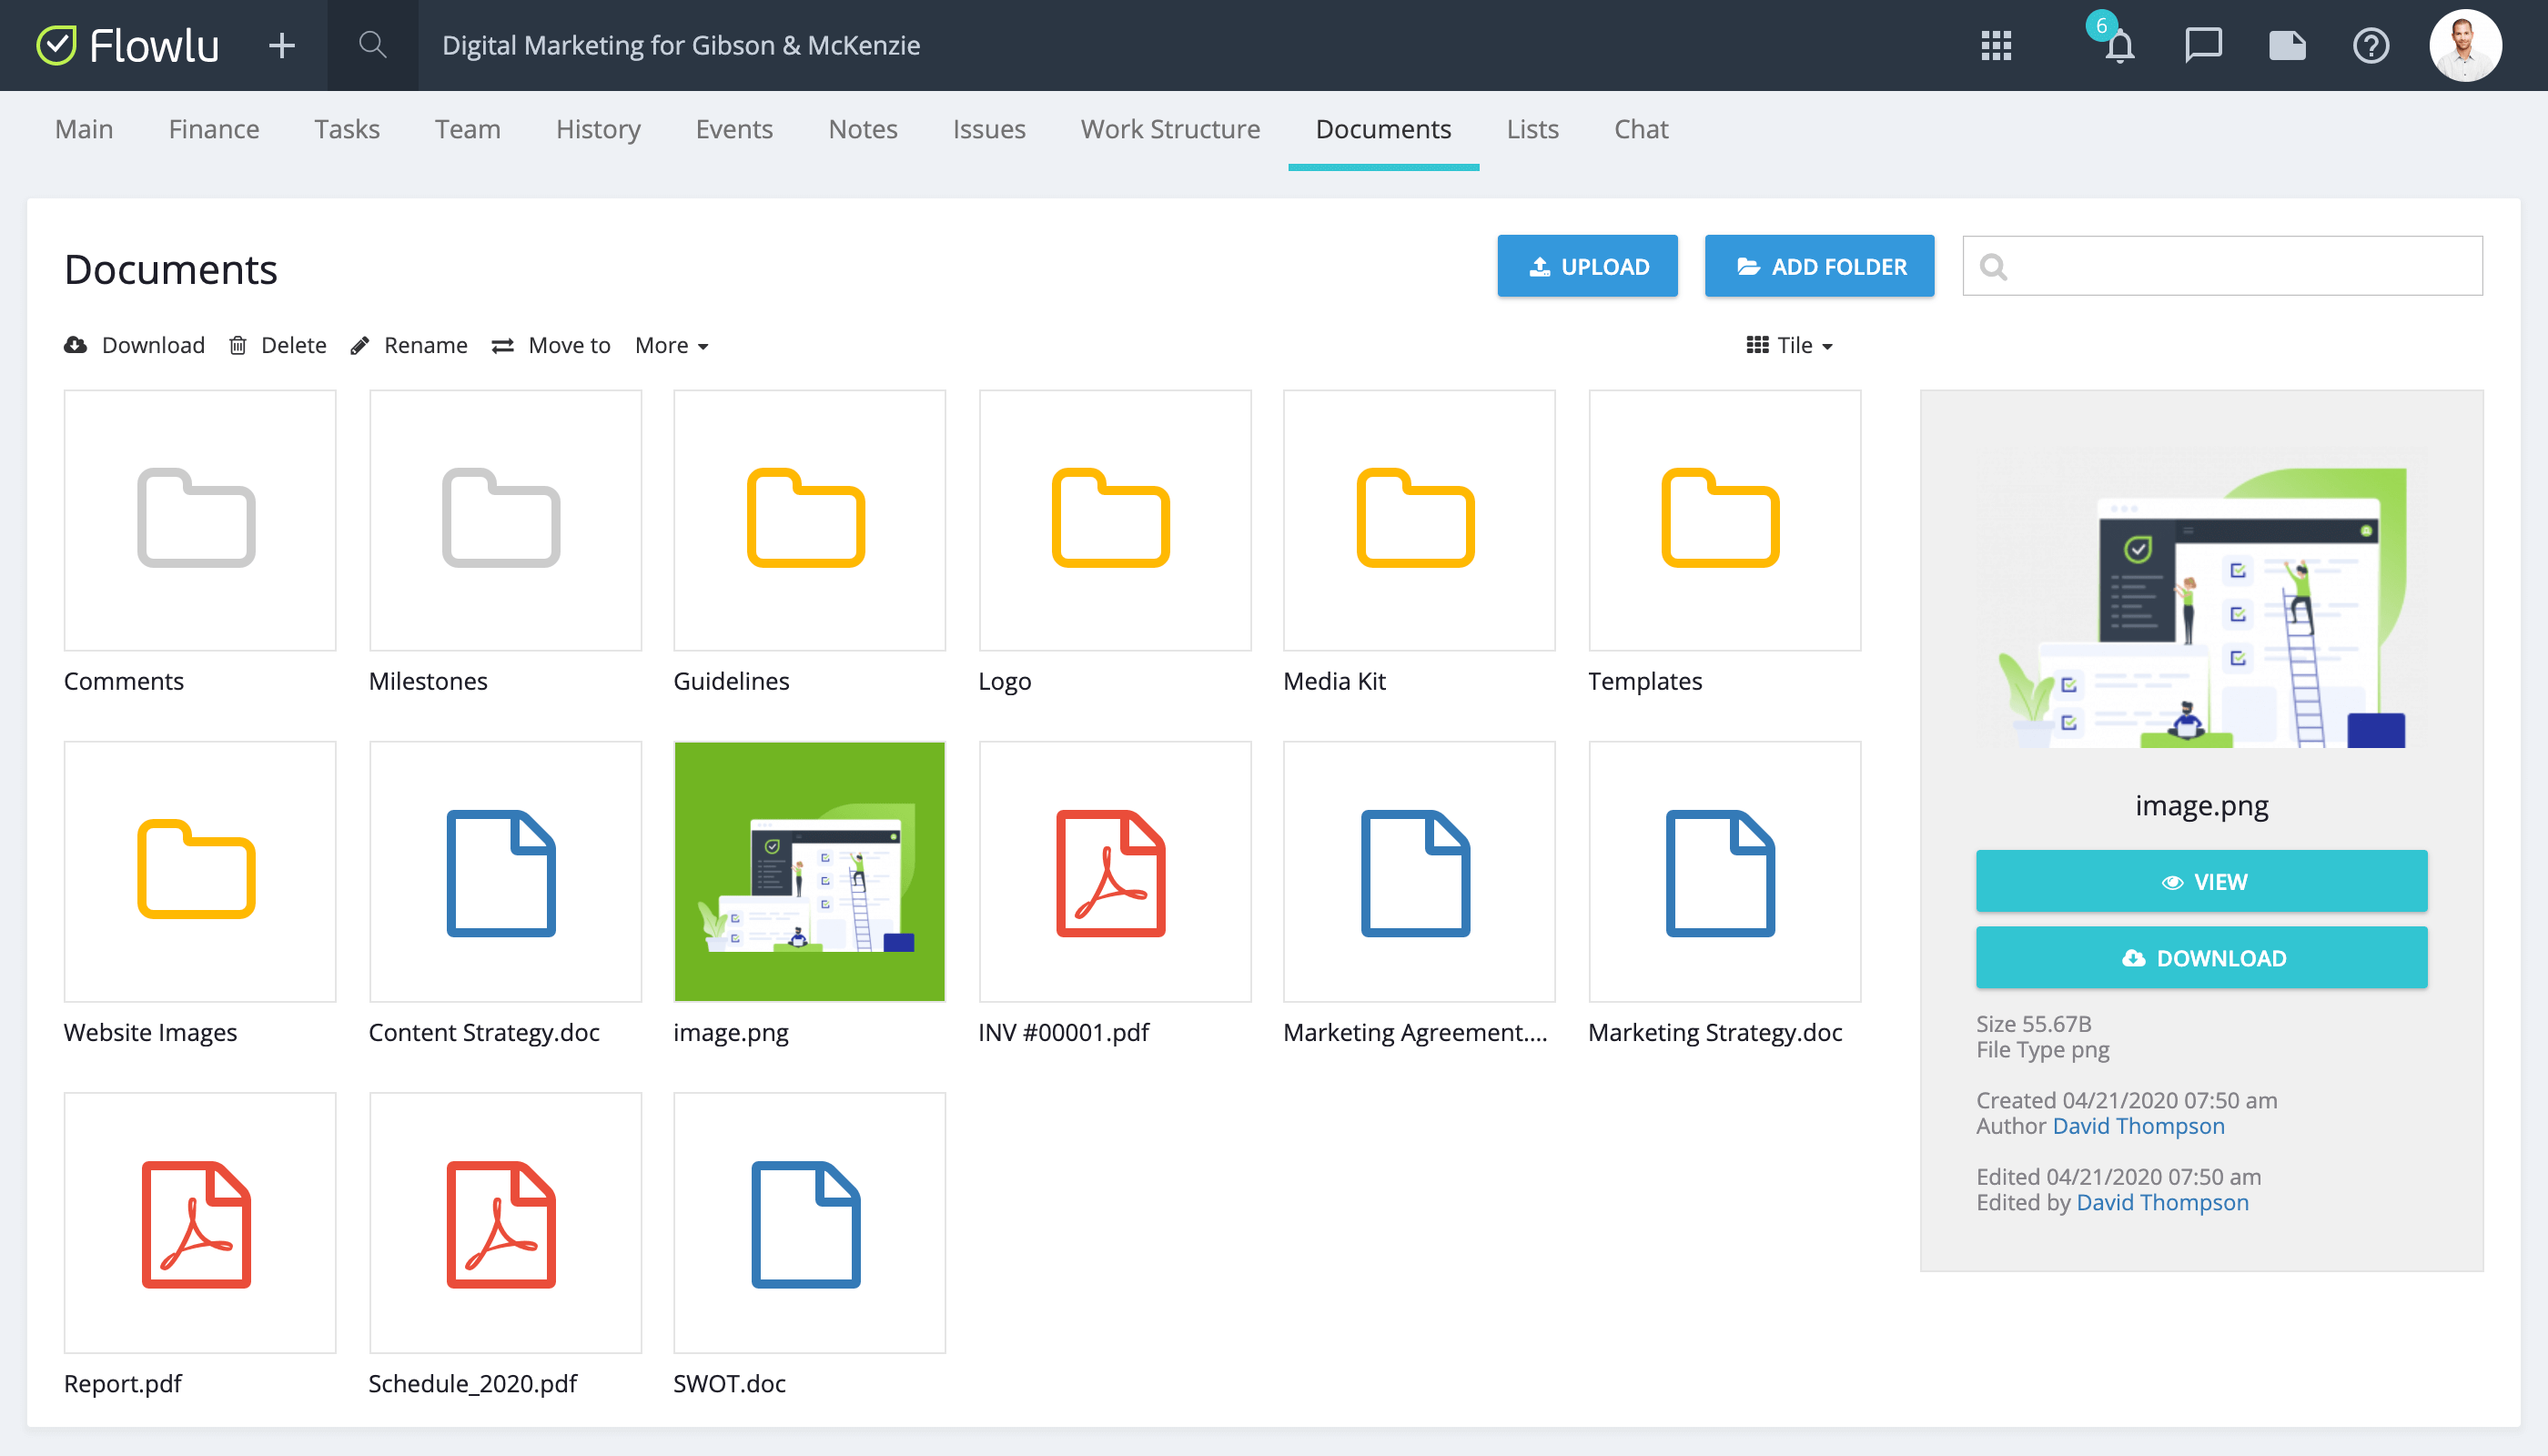Open the Move to icon
This screenshot has width=2548, height=1456.
(x=504, y=344)
